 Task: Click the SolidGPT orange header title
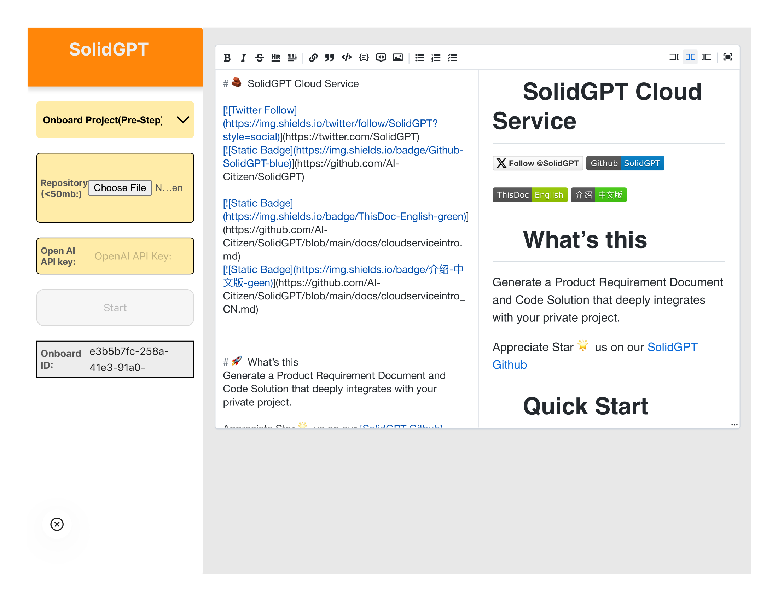pos(109,49)
